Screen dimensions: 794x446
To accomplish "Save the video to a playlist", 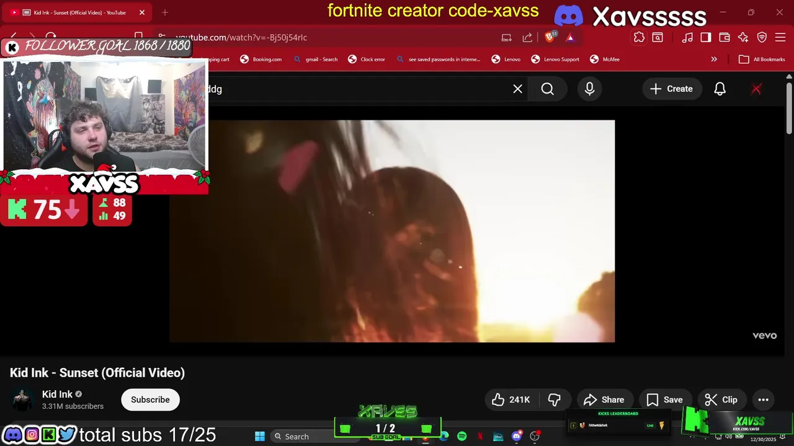I will click(x=664, y=400).
